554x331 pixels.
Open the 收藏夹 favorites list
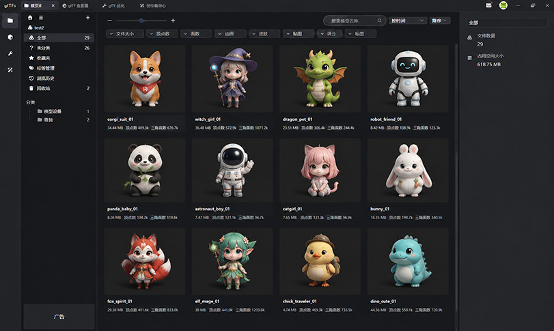point(59,58)
